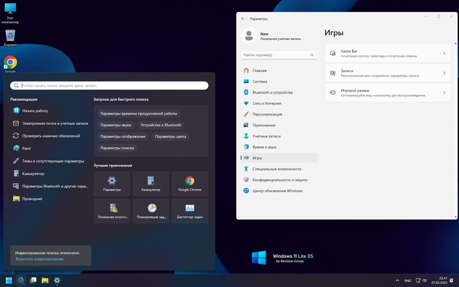Launch the Google Chrome tile in top apps
Viewport: 459px width, 287px height.
(x=190, y=184)
